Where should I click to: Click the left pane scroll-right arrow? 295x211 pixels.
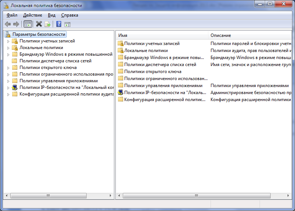coord(110,196)
